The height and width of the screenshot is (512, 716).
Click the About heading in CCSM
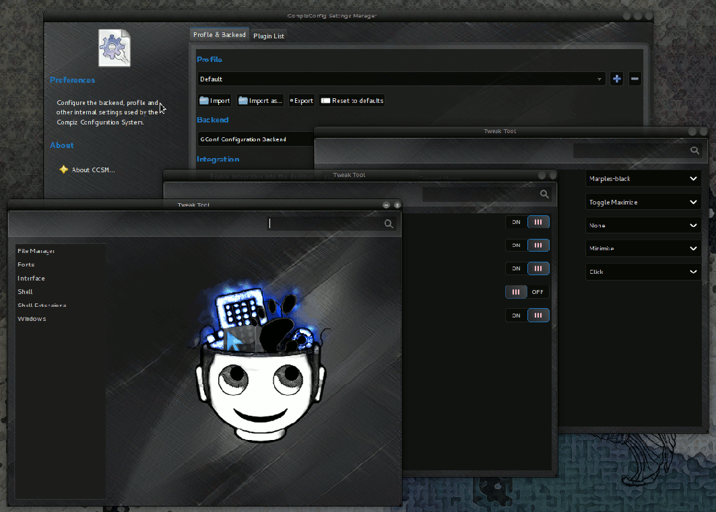tap(62, 145)
